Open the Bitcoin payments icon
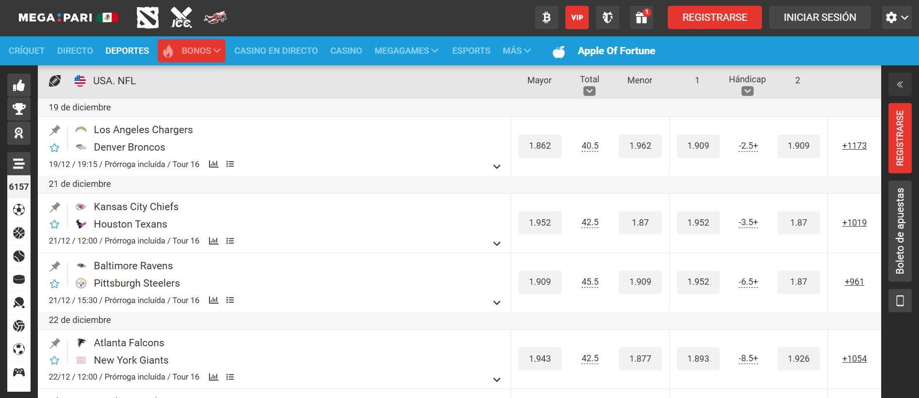The height and width of the screenshot is (398, 919). point(547,17)
